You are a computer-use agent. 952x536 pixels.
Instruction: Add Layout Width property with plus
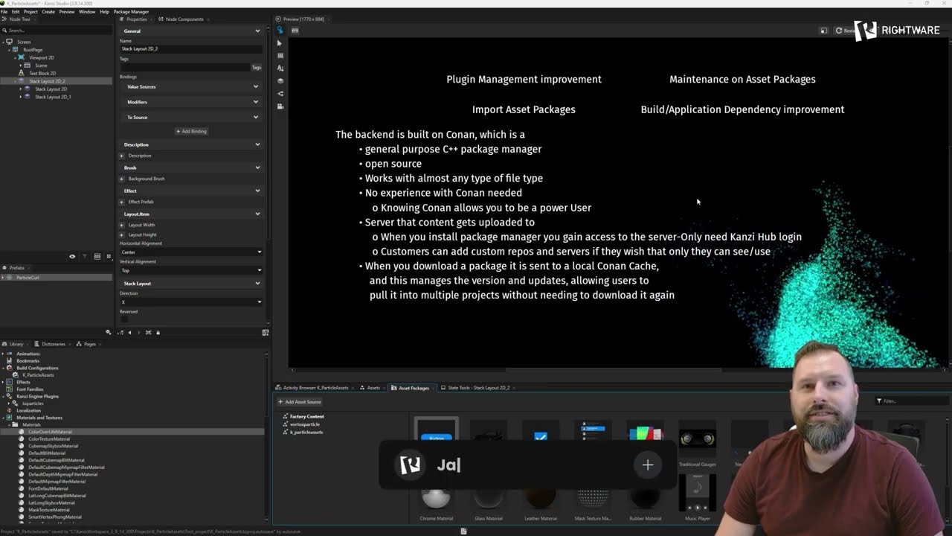122,225
